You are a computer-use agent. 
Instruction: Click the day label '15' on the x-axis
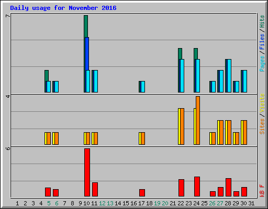126,203
